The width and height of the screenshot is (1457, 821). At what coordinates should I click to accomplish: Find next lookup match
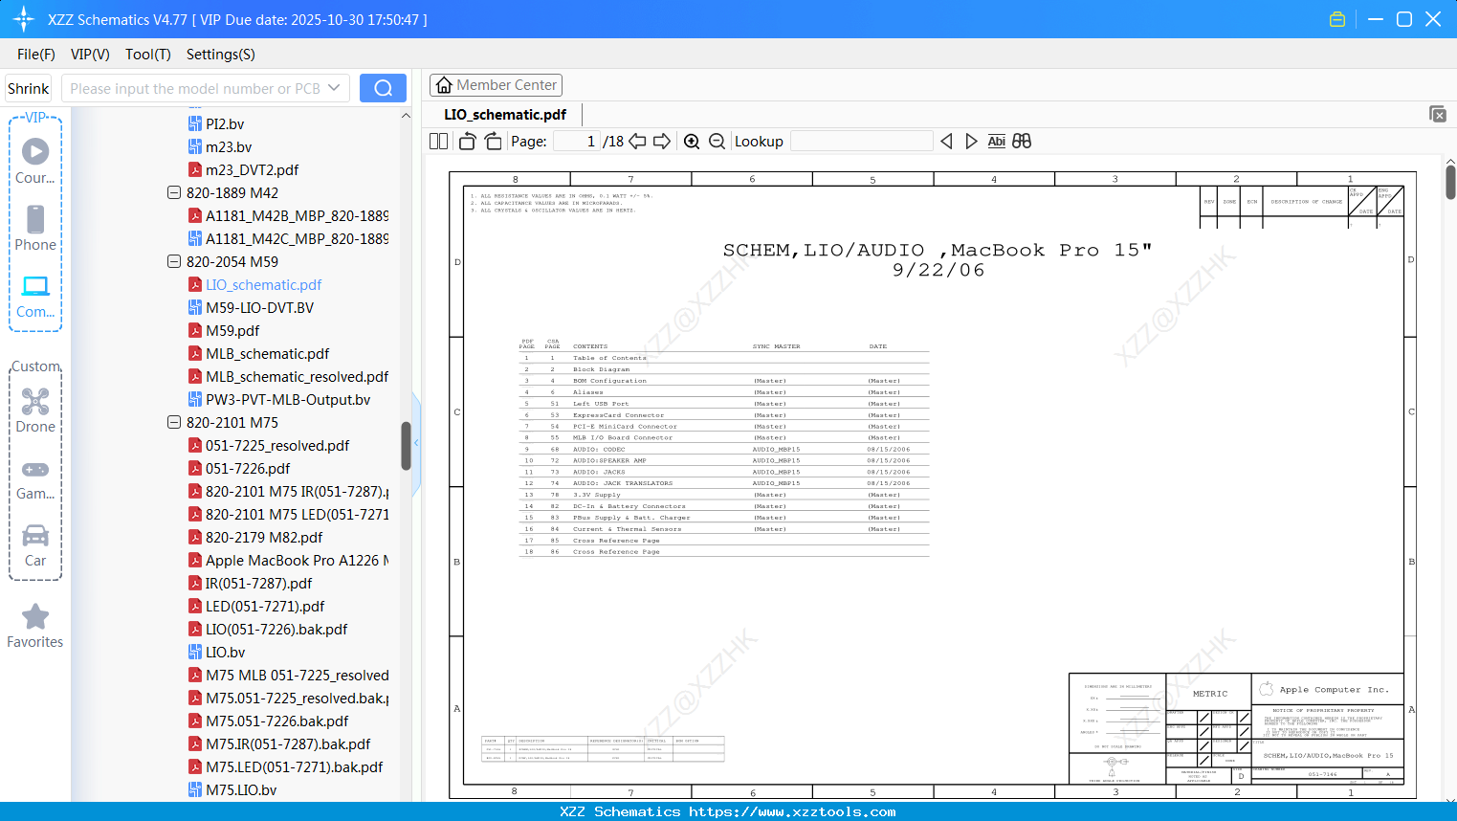tap(971, 142)
